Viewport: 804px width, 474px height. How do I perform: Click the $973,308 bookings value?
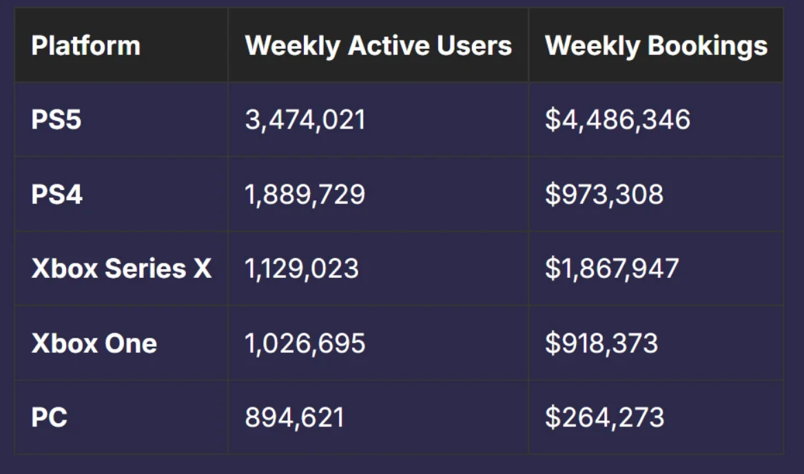click(x=604, y=195)
